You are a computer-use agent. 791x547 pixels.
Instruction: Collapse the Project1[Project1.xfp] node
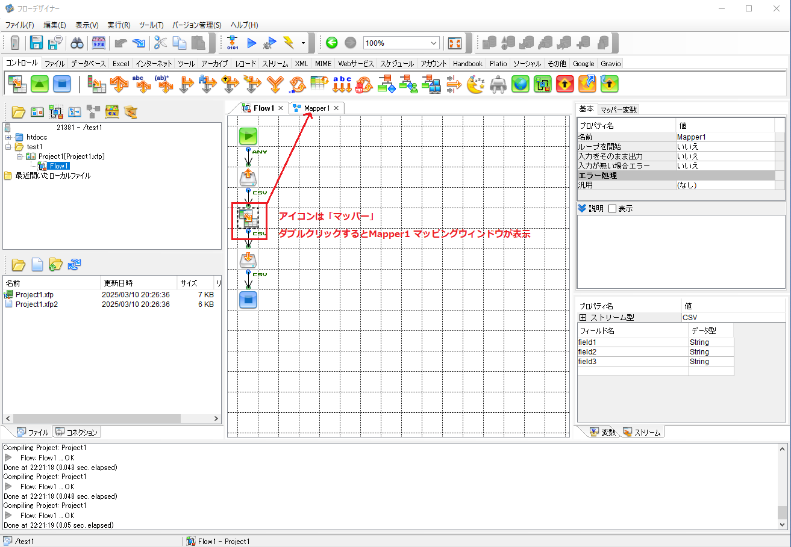click(19, 156)
